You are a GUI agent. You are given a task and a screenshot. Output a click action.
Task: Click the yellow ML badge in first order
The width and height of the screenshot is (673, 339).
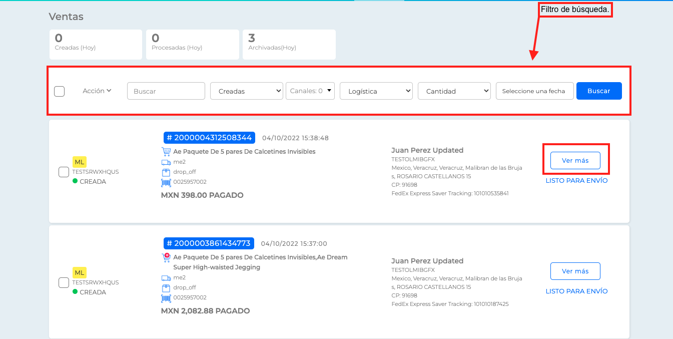click(80, 162)
